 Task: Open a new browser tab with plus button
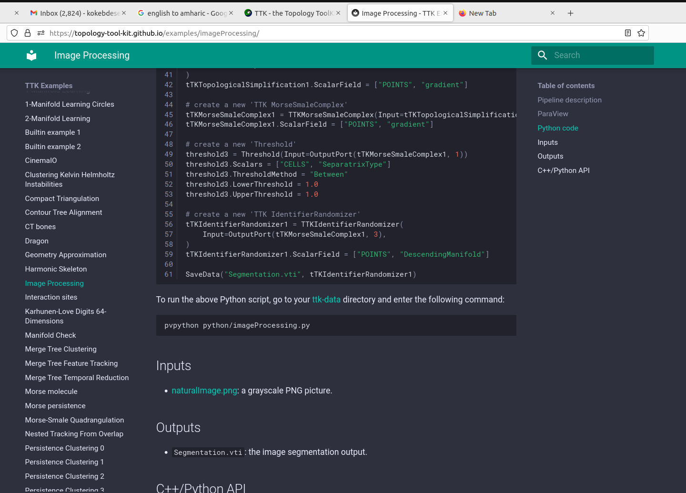coord(570,13)
